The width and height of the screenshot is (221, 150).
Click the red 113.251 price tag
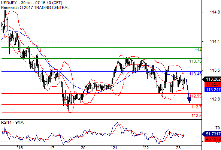[x=213, y=84]
